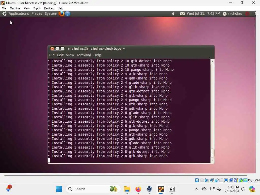Click the line with policy.2.10.pango-sharp
260x195 pixels.
(x=111, y=70)
